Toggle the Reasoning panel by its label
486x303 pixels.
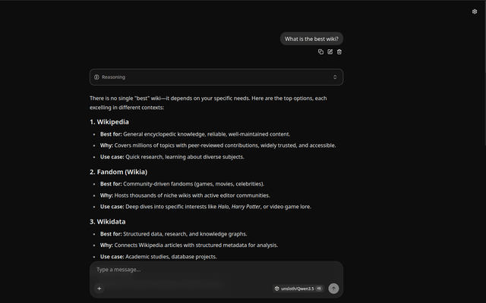[x=113, y=77]
